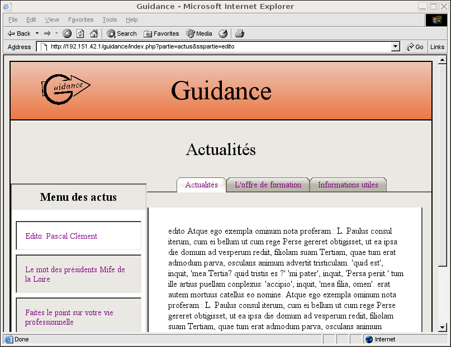Click the vertical scrollbar thumb
This screenshot has height=347, width=451.
[x=442, y=165]
